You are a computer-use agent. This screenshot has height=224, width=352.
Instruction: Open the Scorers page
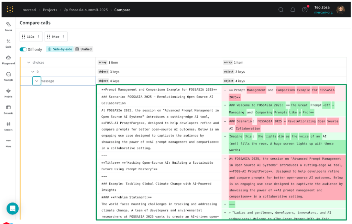click(8, 126)
